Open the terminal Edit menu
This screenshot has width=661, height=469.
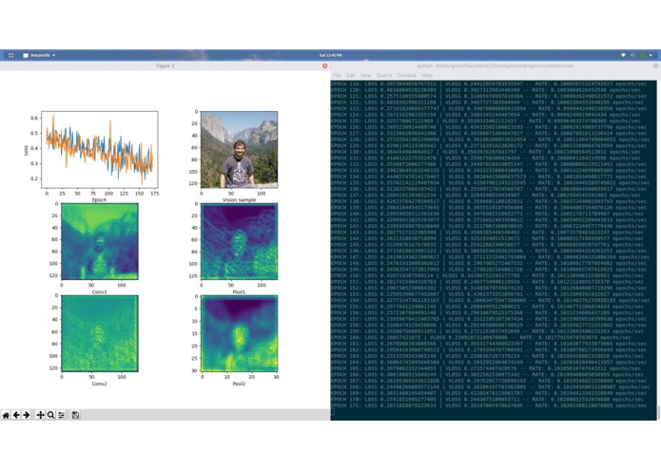point(350,75)
